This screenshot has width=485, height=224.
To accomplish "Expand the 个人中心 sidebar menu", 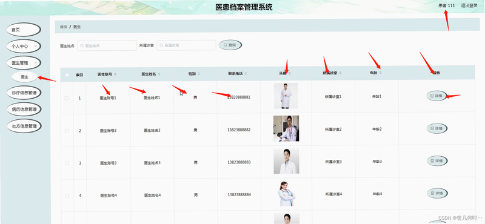I will click(24, 47).
